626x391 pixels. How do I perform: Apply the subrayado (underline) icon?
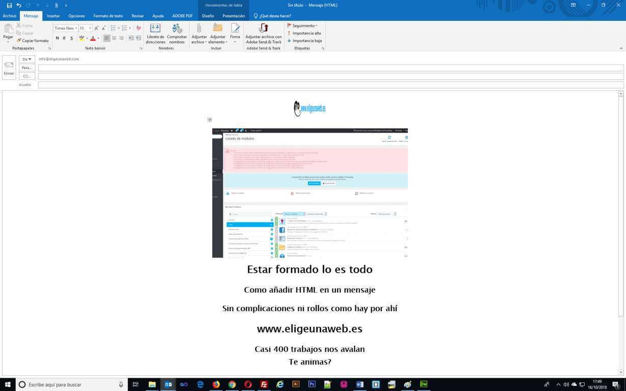(72, 38)
